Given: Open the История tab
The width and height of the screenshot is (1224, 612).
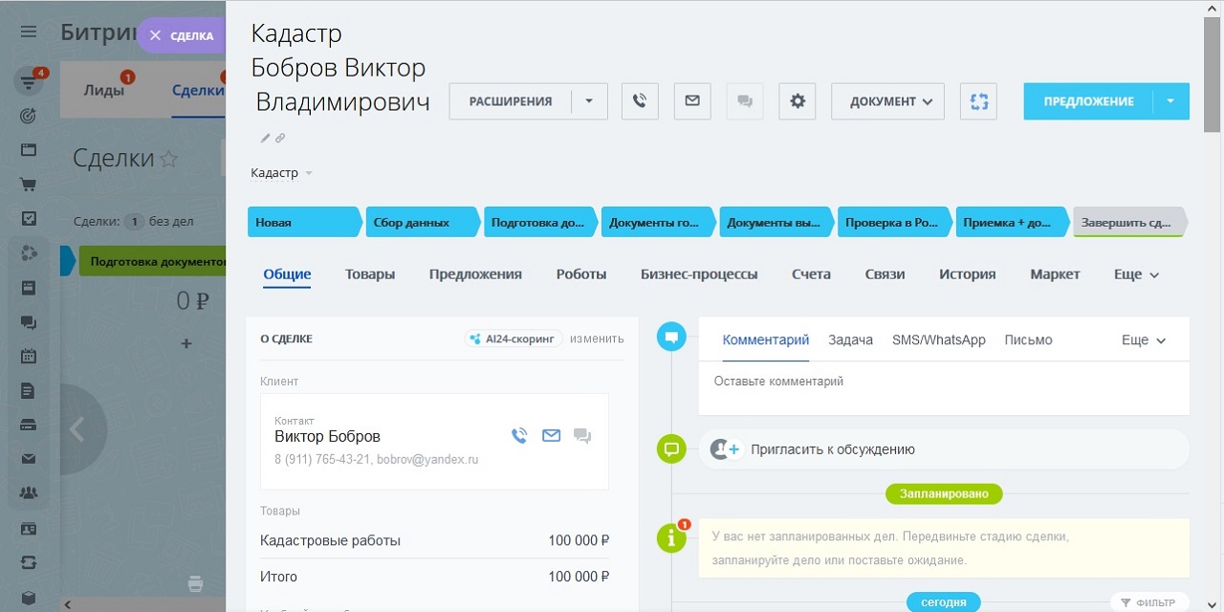Looking at the screenshot, I should 967,274.
